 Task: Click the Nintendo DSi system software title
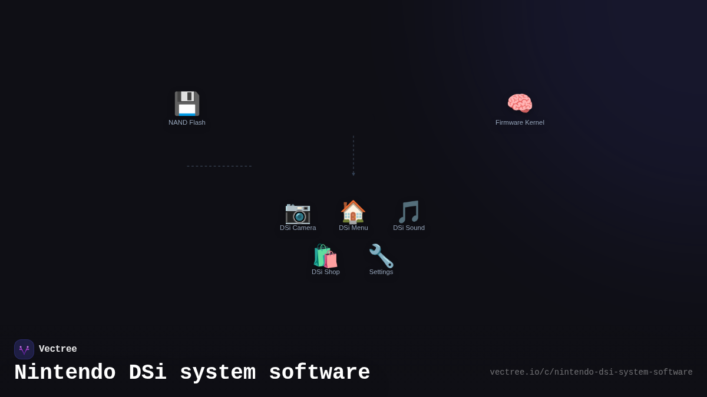(x=192, y=372)
